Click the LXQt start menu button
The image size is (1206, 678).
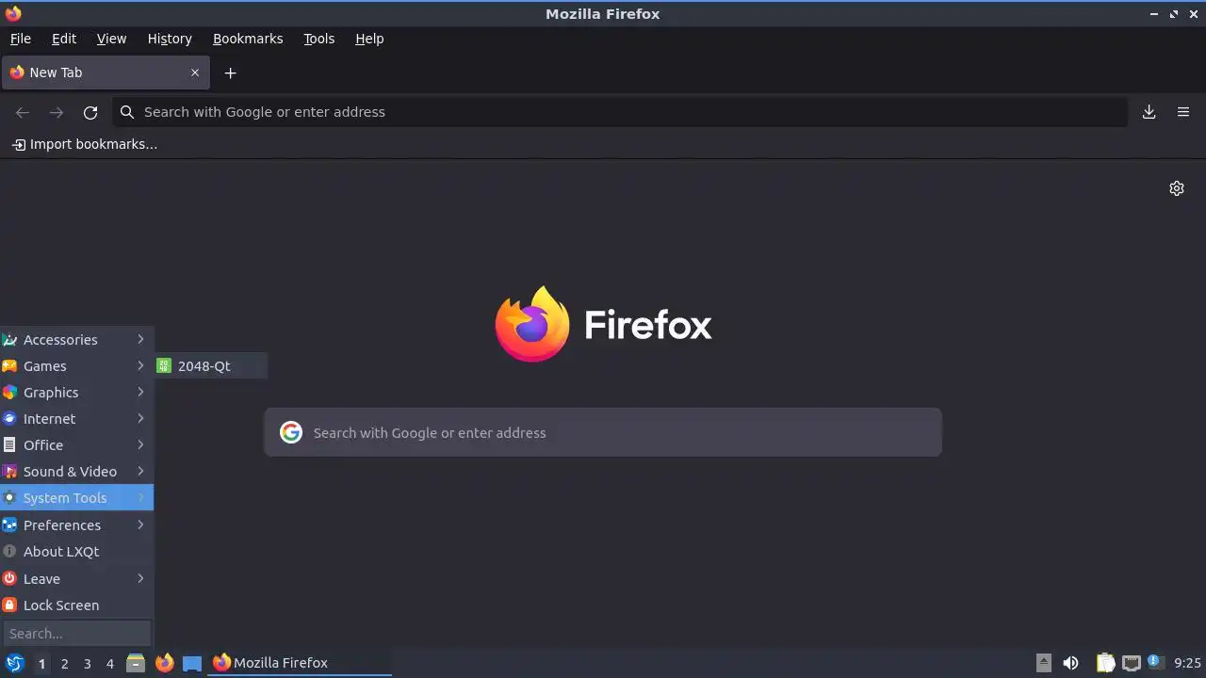click(14, 663)
